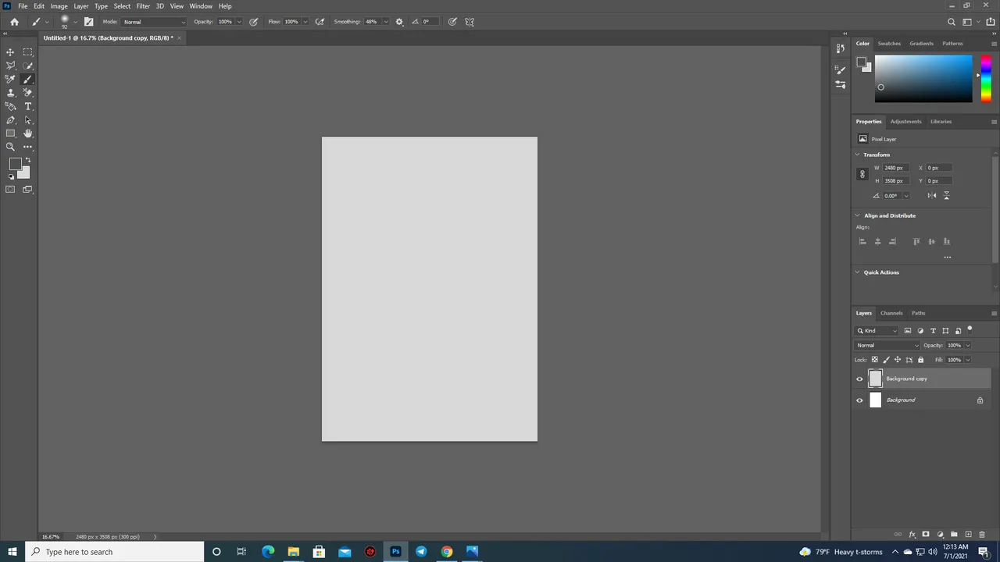This screenshot has height=562, width=1000.
Task: Select the Hand tool
Action: click(x=28, y=133)
